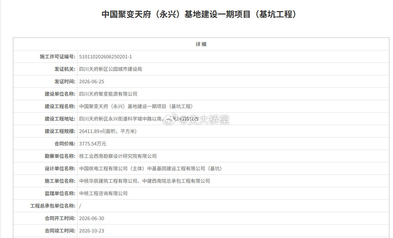Screen dimensions: 393x238
Task: Click the label 发证时间
Action: point(65,82)
